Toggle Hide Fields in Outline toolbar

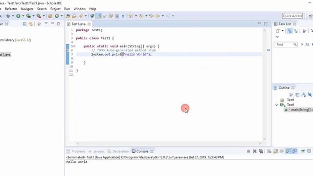point(310,94)
